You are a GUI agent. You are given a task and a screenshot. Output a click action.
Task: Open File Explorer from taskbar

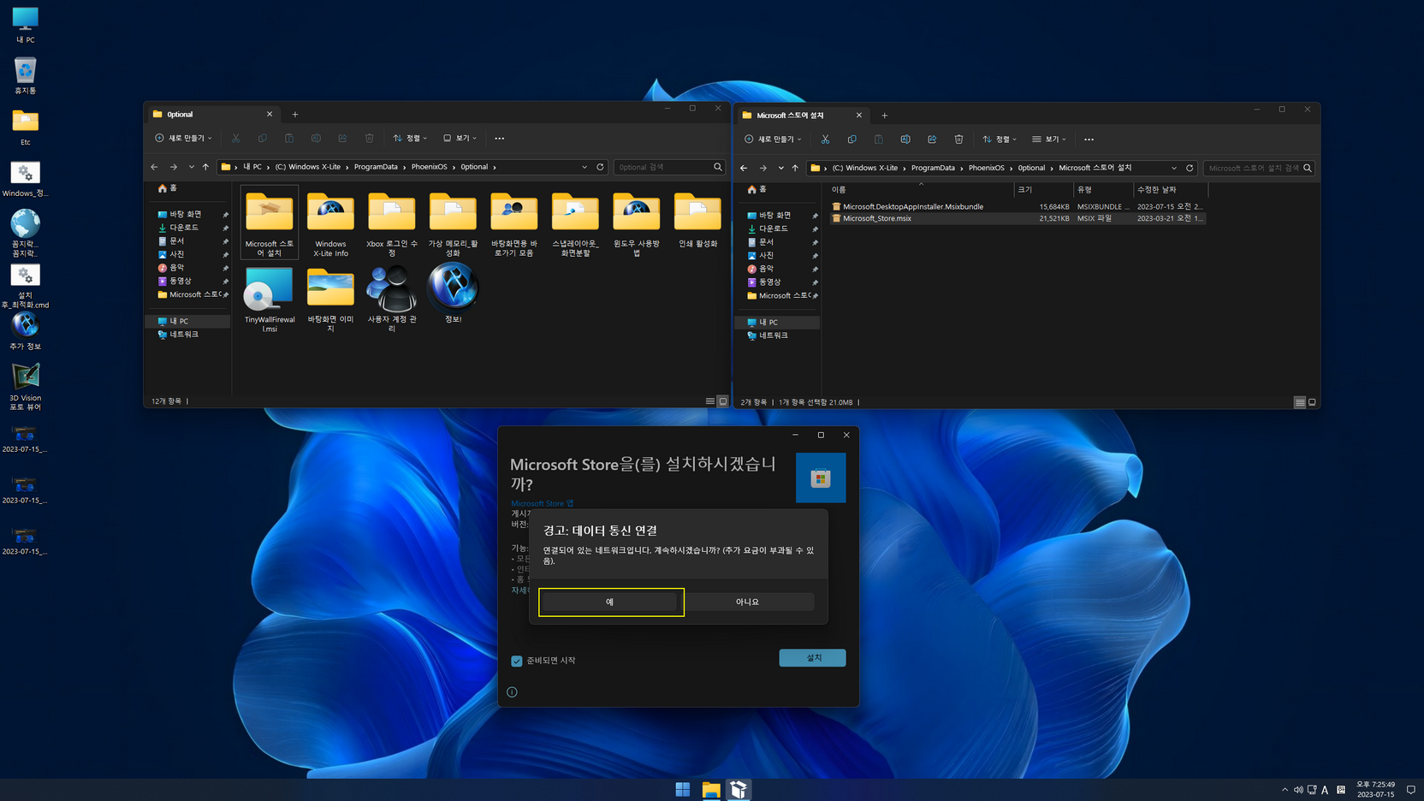(x=710, y=790)
